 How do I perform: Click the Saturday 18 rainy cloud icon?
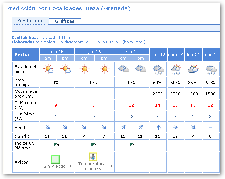pyautogui.click(x=158, y=69)
